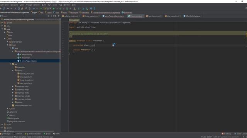Image resolution: width=247 pixels, height=138 pixels.
Task: Open the Refactor menu
Action: [37, 5]
